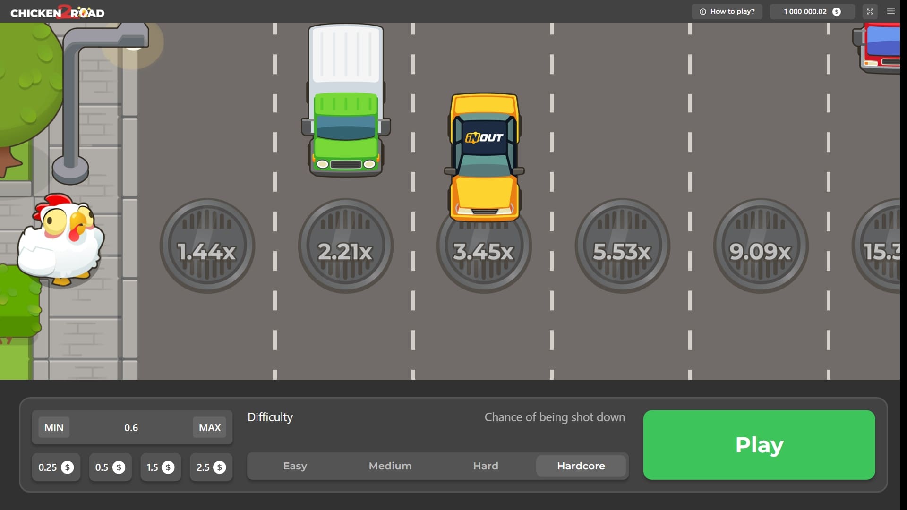This screenshot has height=510, width=907.
Task: Set the bet to MIN
Action: coord(54,427)
